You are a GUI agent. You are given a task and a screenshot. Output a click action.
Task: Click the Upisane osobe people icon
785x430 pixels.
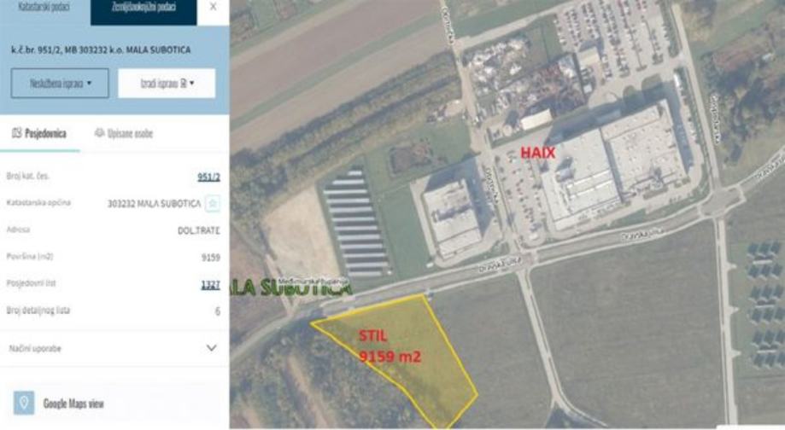[99, 132]
